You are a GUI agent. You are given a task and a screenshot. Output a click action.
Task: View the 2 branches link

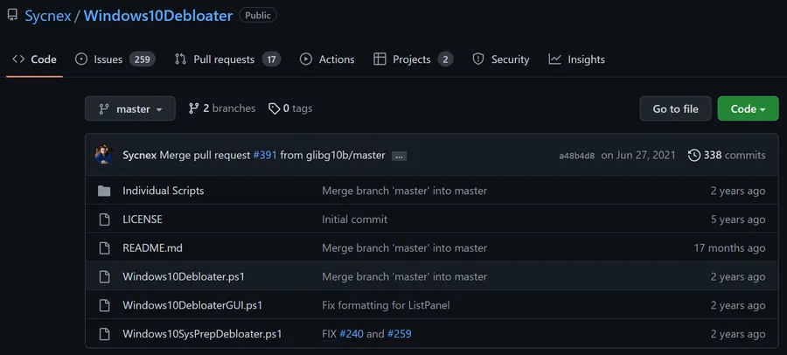(x=222, y=108)
